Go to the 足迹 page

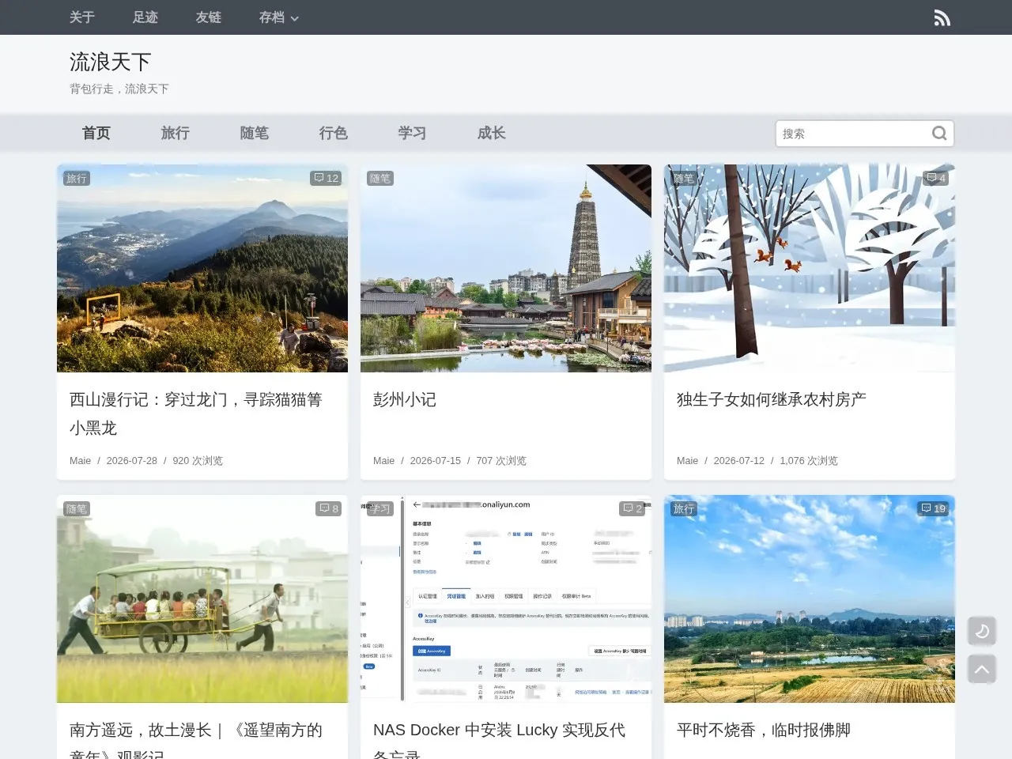click(x=145, y=17)
